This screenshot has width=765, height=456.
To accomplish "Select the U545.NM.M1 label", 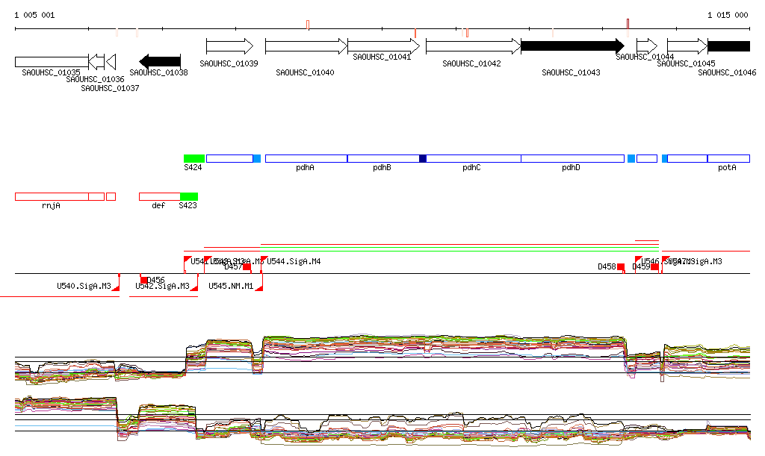I will click(231, 286).
